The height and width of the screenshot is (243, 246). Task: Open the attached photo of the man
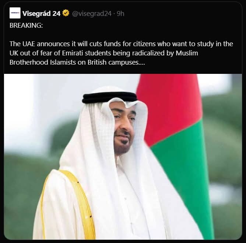click(123, 157)
